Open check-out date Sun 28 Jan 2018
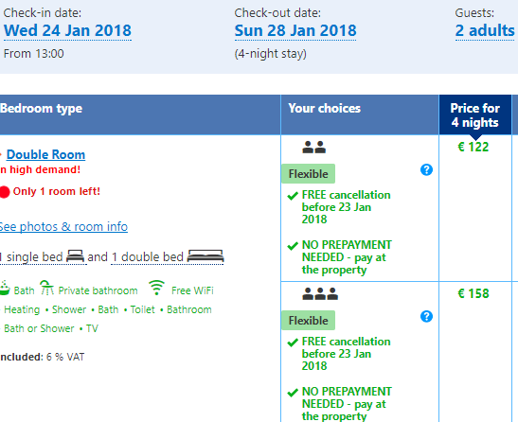 (295, 30)
